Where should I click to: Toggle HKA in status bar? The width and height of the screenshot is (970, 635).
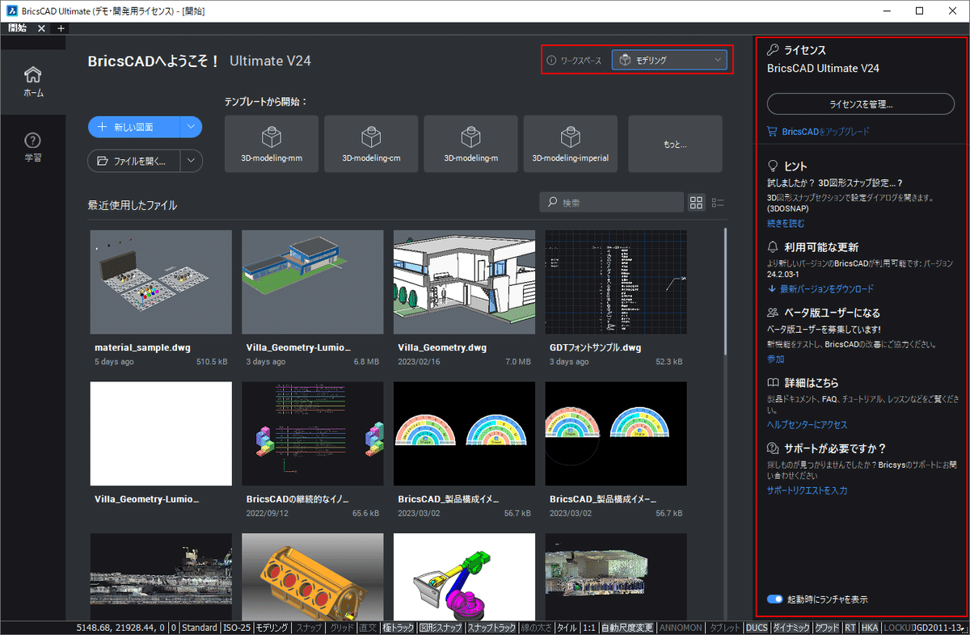[x=870, y=628]
